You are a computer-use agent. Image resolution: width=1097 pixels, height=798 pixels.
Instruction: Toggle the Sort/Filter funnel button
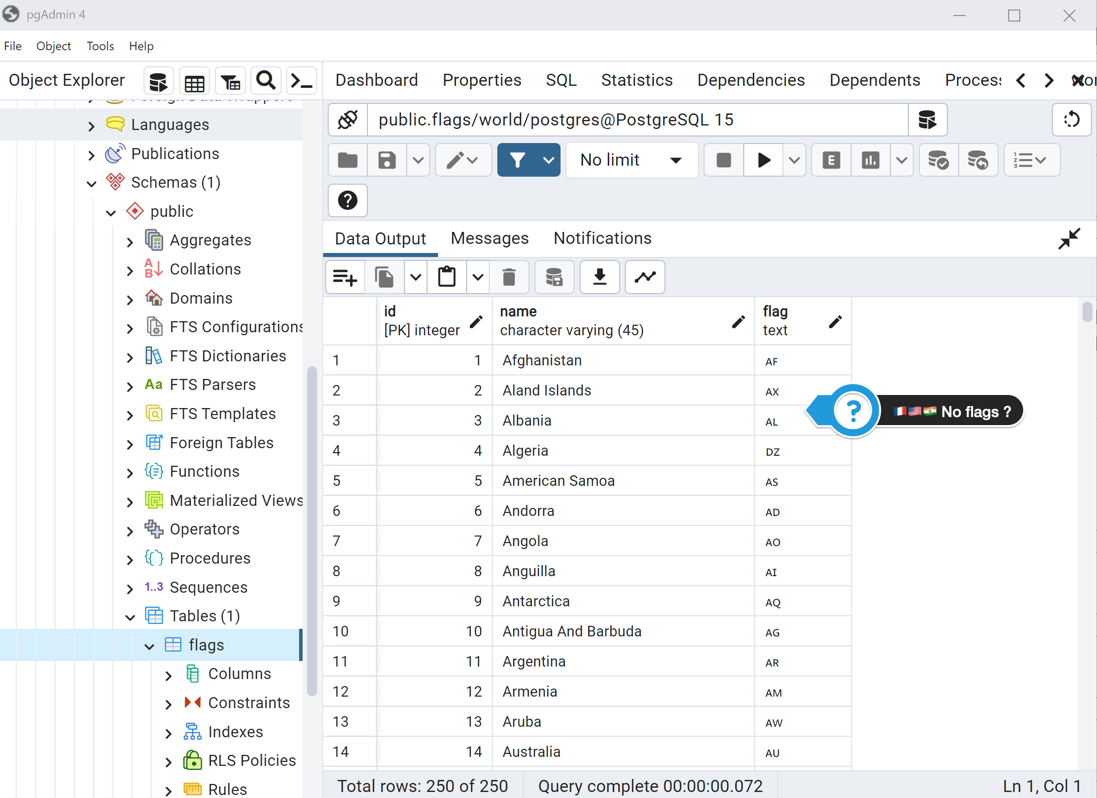[x=517, y=160]
